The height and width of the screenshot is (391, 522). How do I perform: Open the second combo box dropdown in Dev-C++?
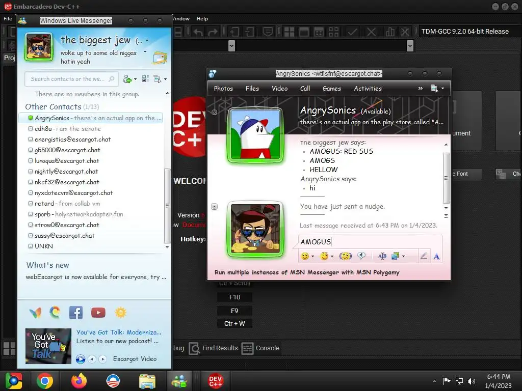[410, 45]
